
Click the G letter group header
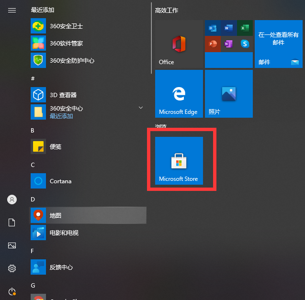point(33,286)
